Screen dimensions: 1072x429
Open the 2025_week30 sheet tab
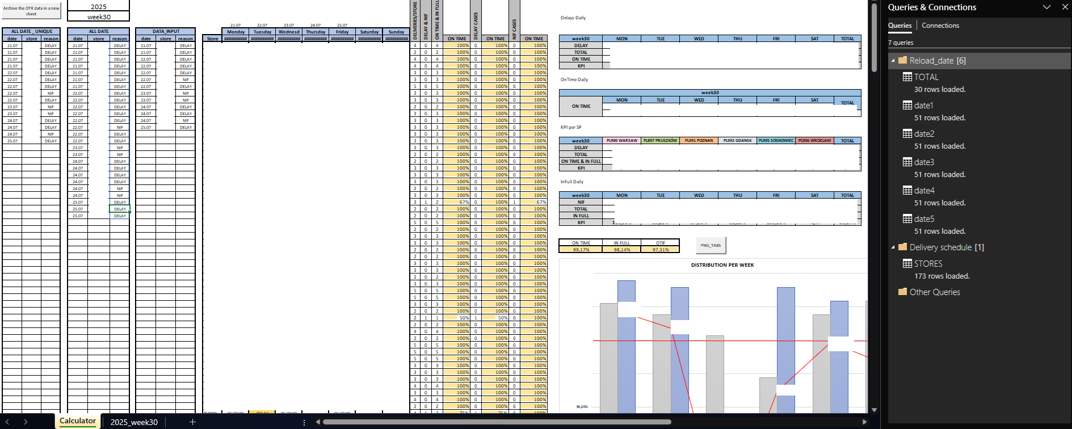134,422
